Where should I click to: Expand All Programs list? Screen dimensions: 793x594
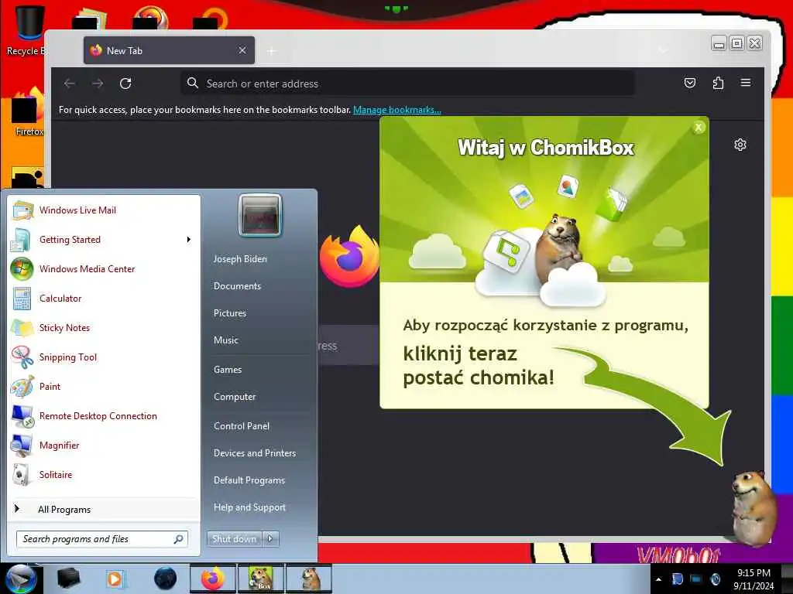tap(64, 509)
